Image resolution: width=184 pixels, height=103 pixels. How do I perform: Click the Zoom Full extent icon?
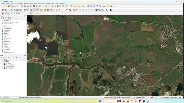click(x=34, y=6)
